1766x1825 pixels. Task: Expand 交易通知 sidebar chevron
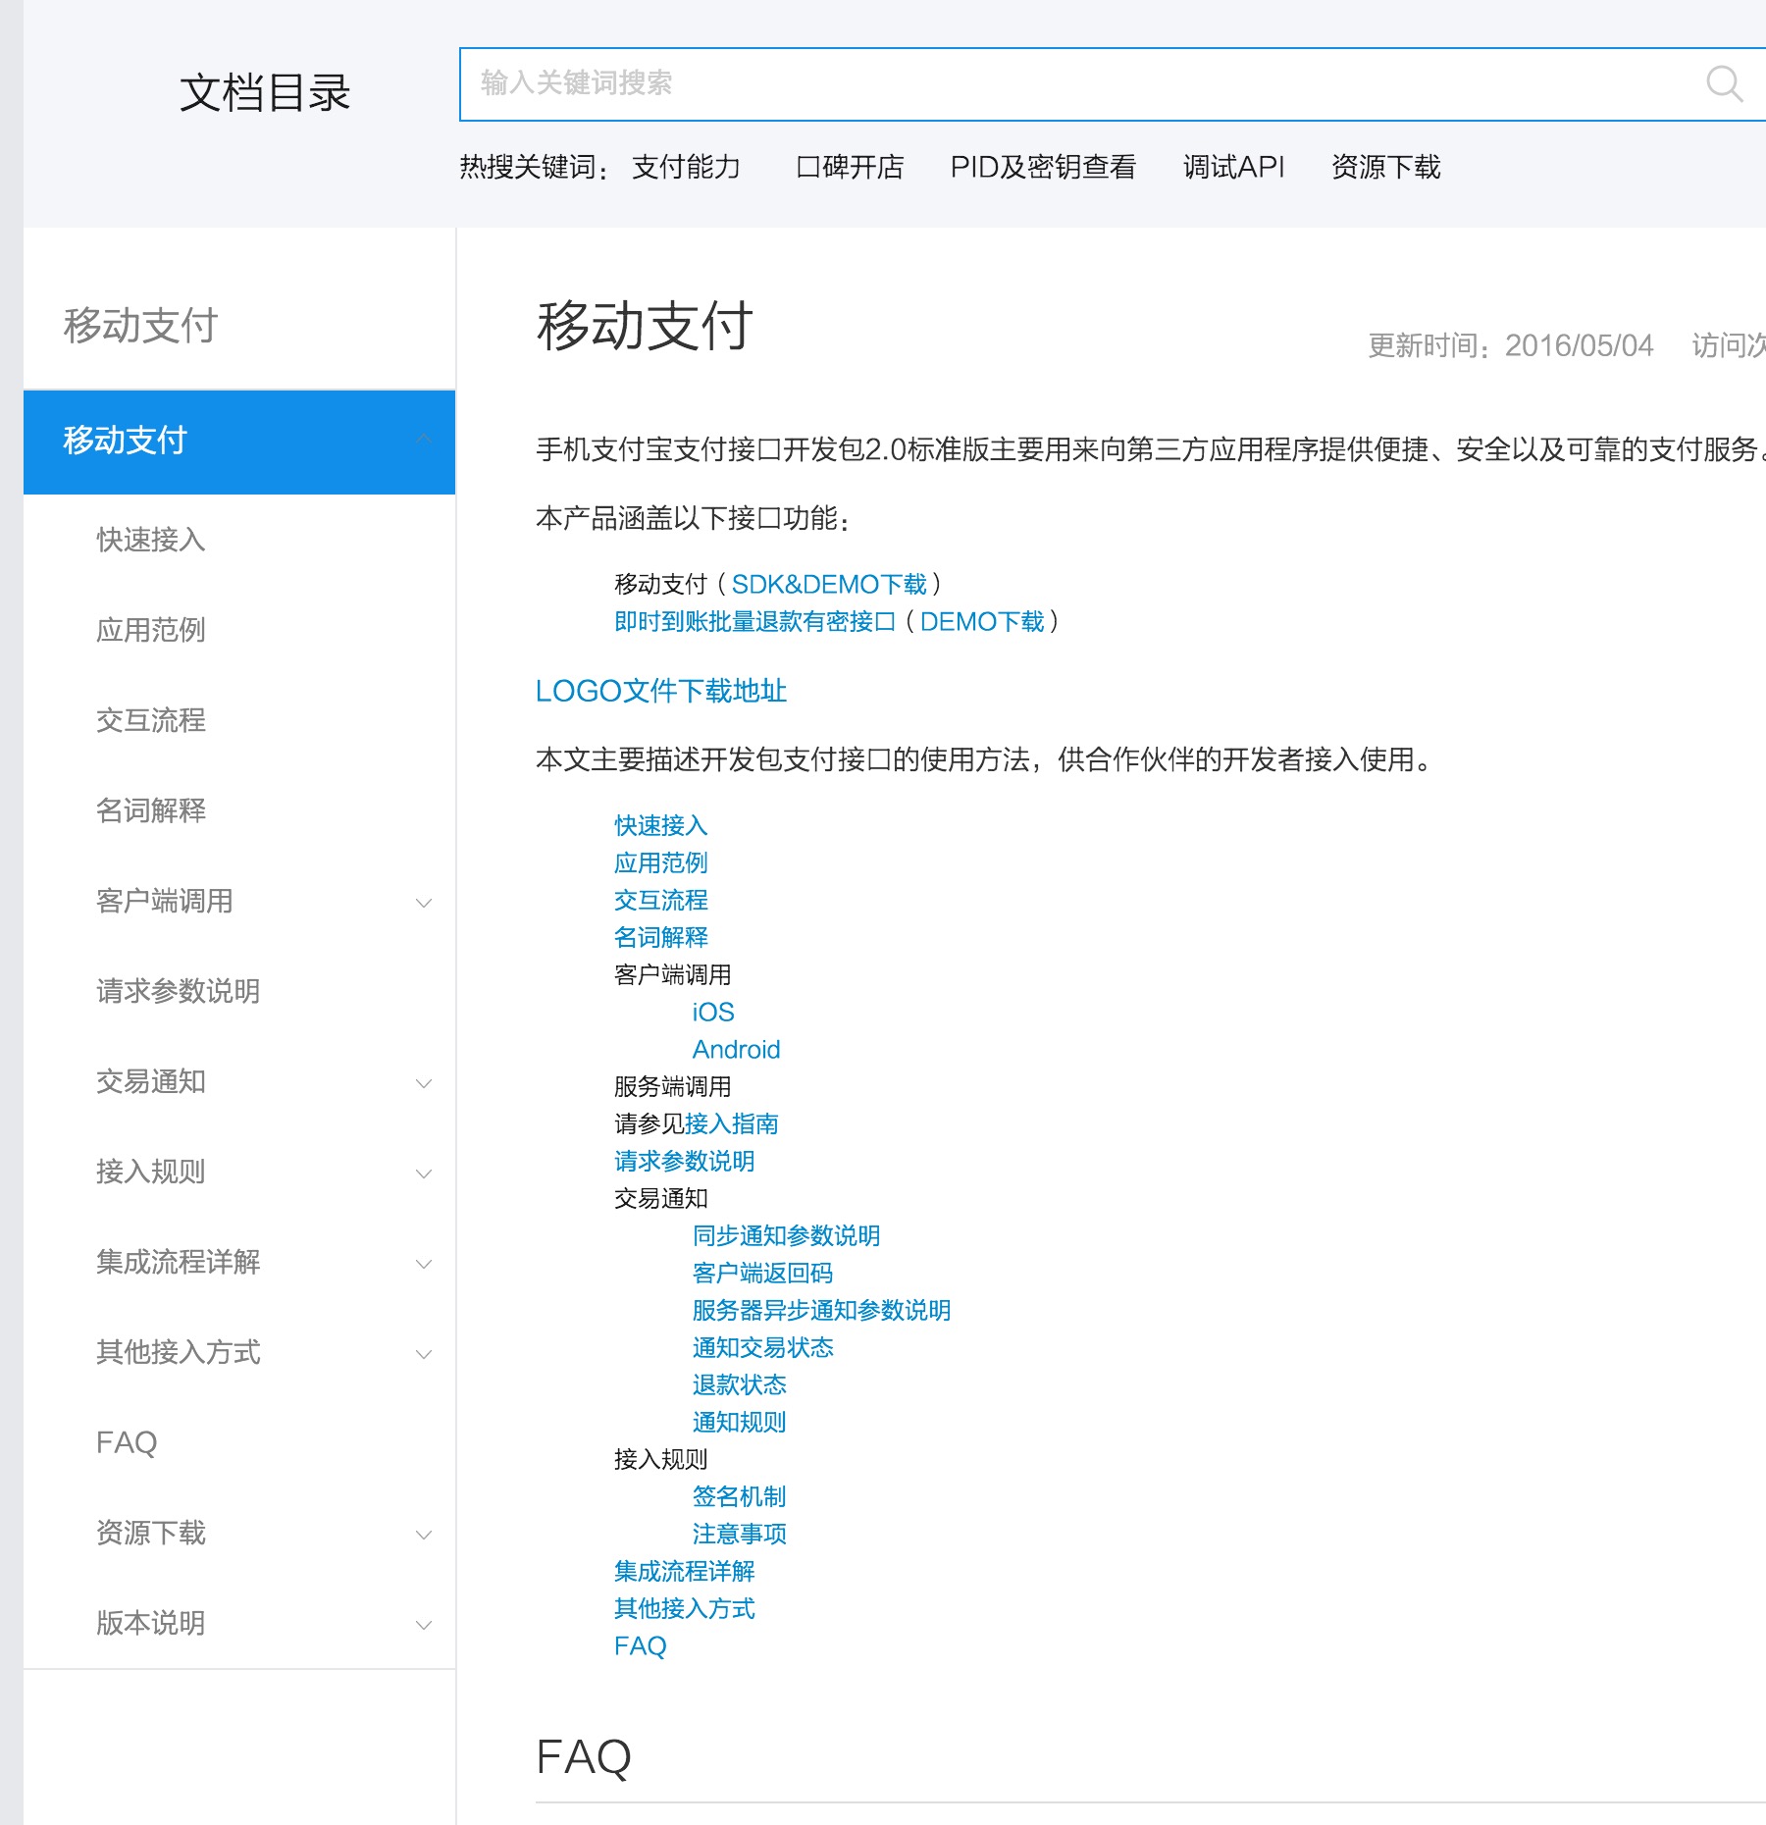424,1083
